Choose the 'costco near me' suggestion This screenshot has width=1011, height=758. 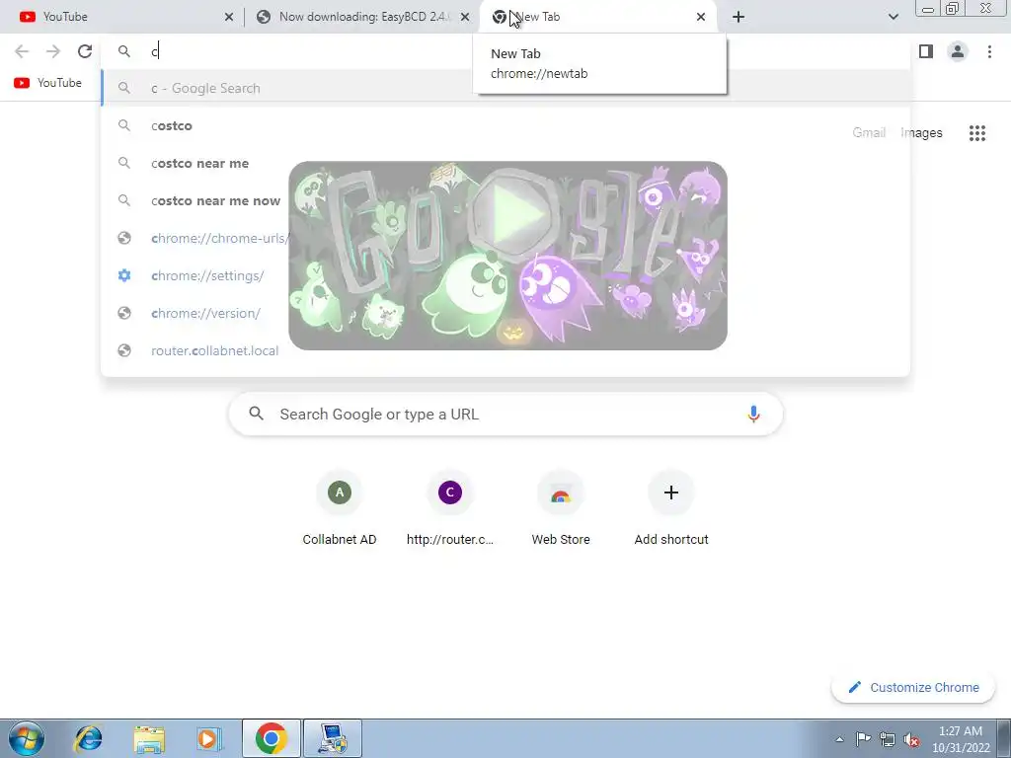coord(505,163)
